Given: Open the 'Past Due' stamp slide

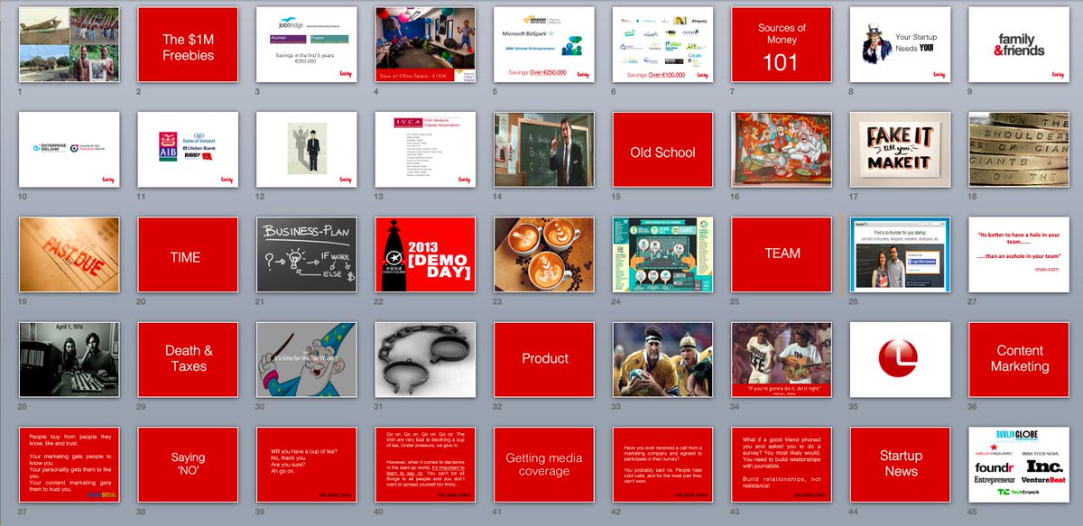Looking at the screenshot, I should tap(69, 254).
